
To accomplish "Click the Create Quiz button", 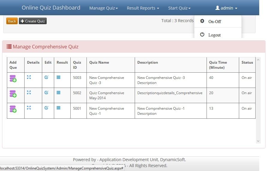I will click(33, 21).
